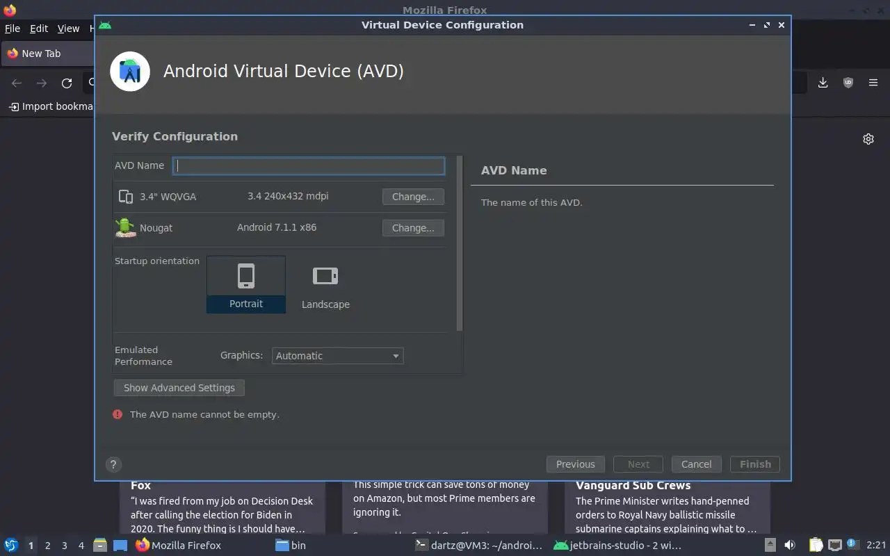Screen dimensions: 890x556
Task: Select Landscape startup orientation
Action: coord(325,284)
